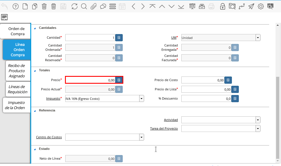Open Archive inbox tray icon
Screen dimensions: 281x166
click(x=202, y=7)
